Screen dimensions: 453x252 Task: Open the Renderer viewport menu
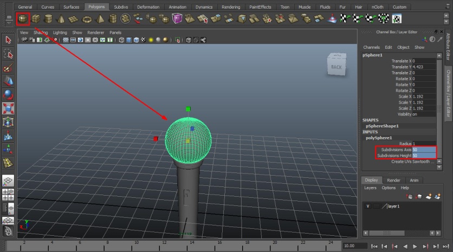click(95, 33)
